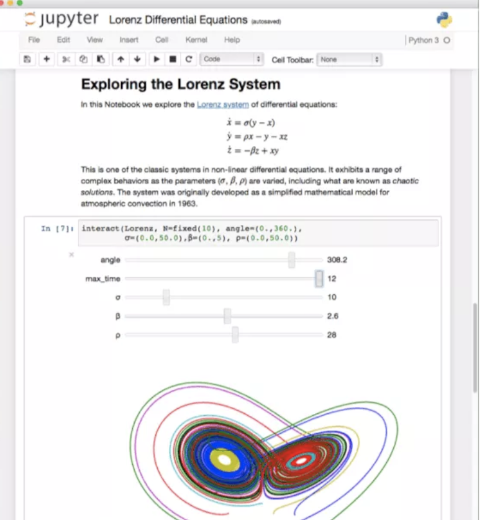Click the β slider handle
The height and width of the screenshot is (520, 482).
tap(227, 316)
